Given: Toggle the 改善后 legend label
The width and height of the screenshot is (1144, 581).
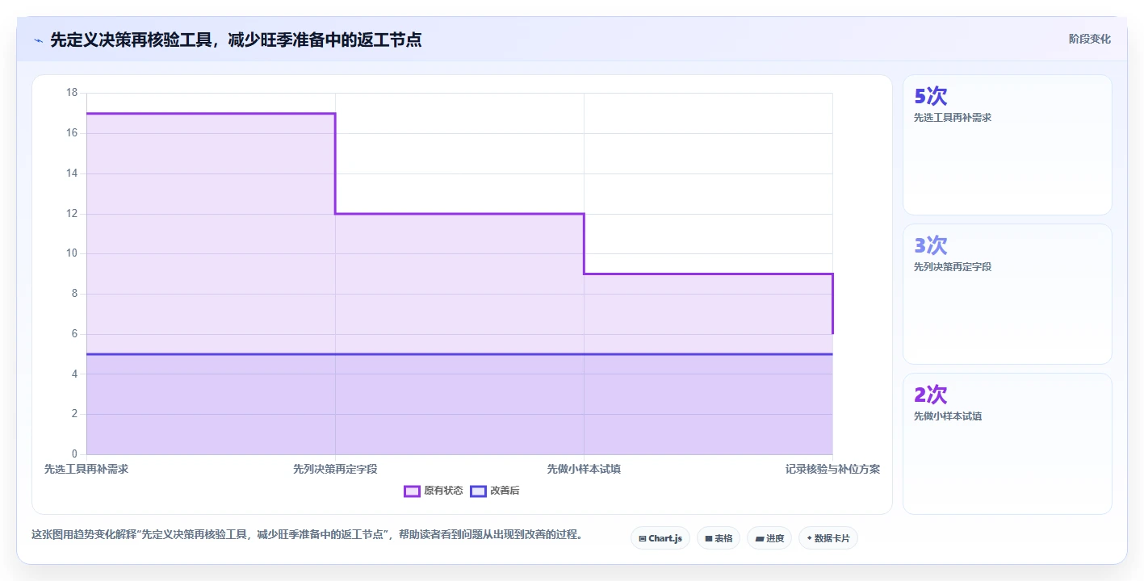Looking at the screenshot, I should click(x=505, y=491).
